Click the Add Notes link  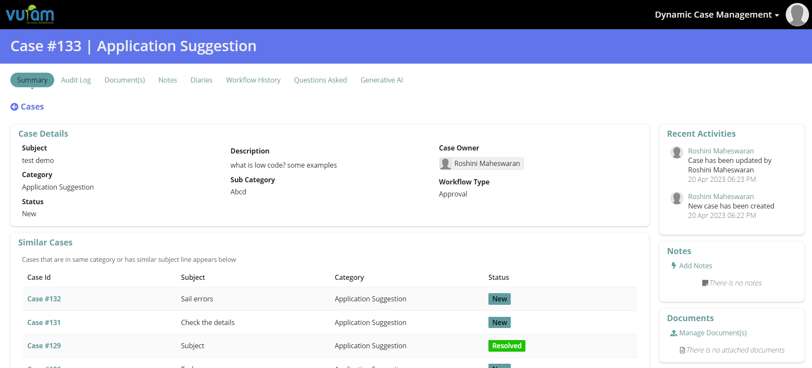[x=695, y=266]
